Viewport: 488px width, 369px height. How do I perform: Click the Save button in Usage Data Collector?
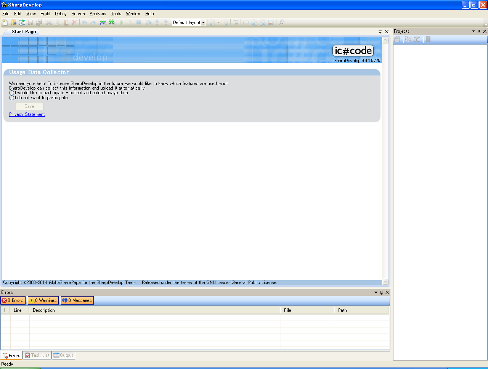29,106
